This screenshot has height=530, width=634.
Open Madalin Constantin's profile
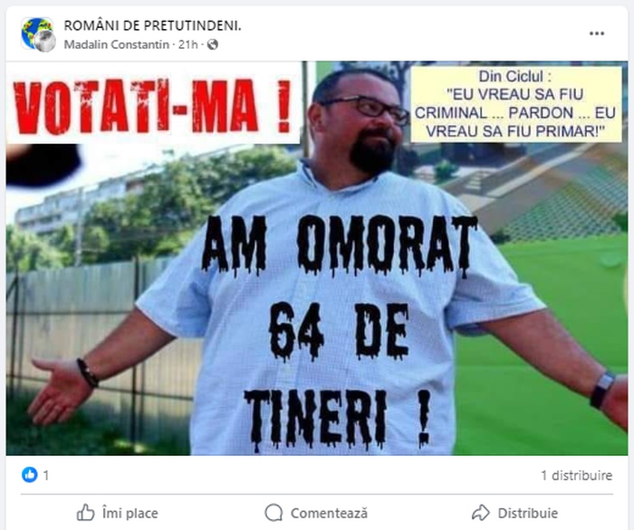coord(117,44)
